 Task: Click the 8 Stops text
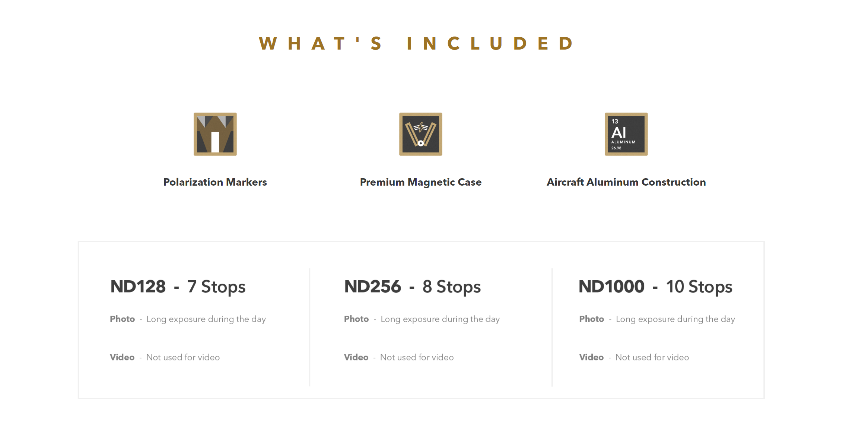pos(452,287)
